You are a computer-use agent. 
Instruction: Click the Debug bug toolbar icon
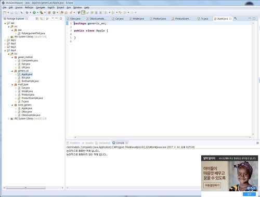click(27, 12)
